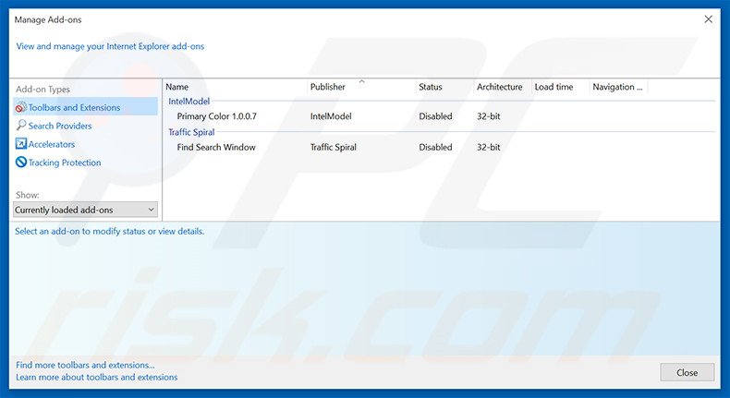Screen dimensions: 730x398
Task: Close the Manage Add-ons window
Action: click(708, 18)
